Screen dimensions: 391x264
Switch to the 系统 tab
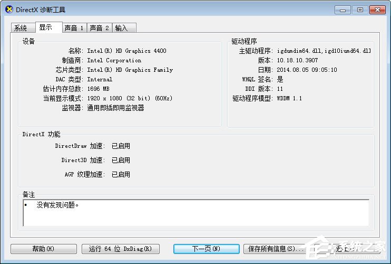23,28
